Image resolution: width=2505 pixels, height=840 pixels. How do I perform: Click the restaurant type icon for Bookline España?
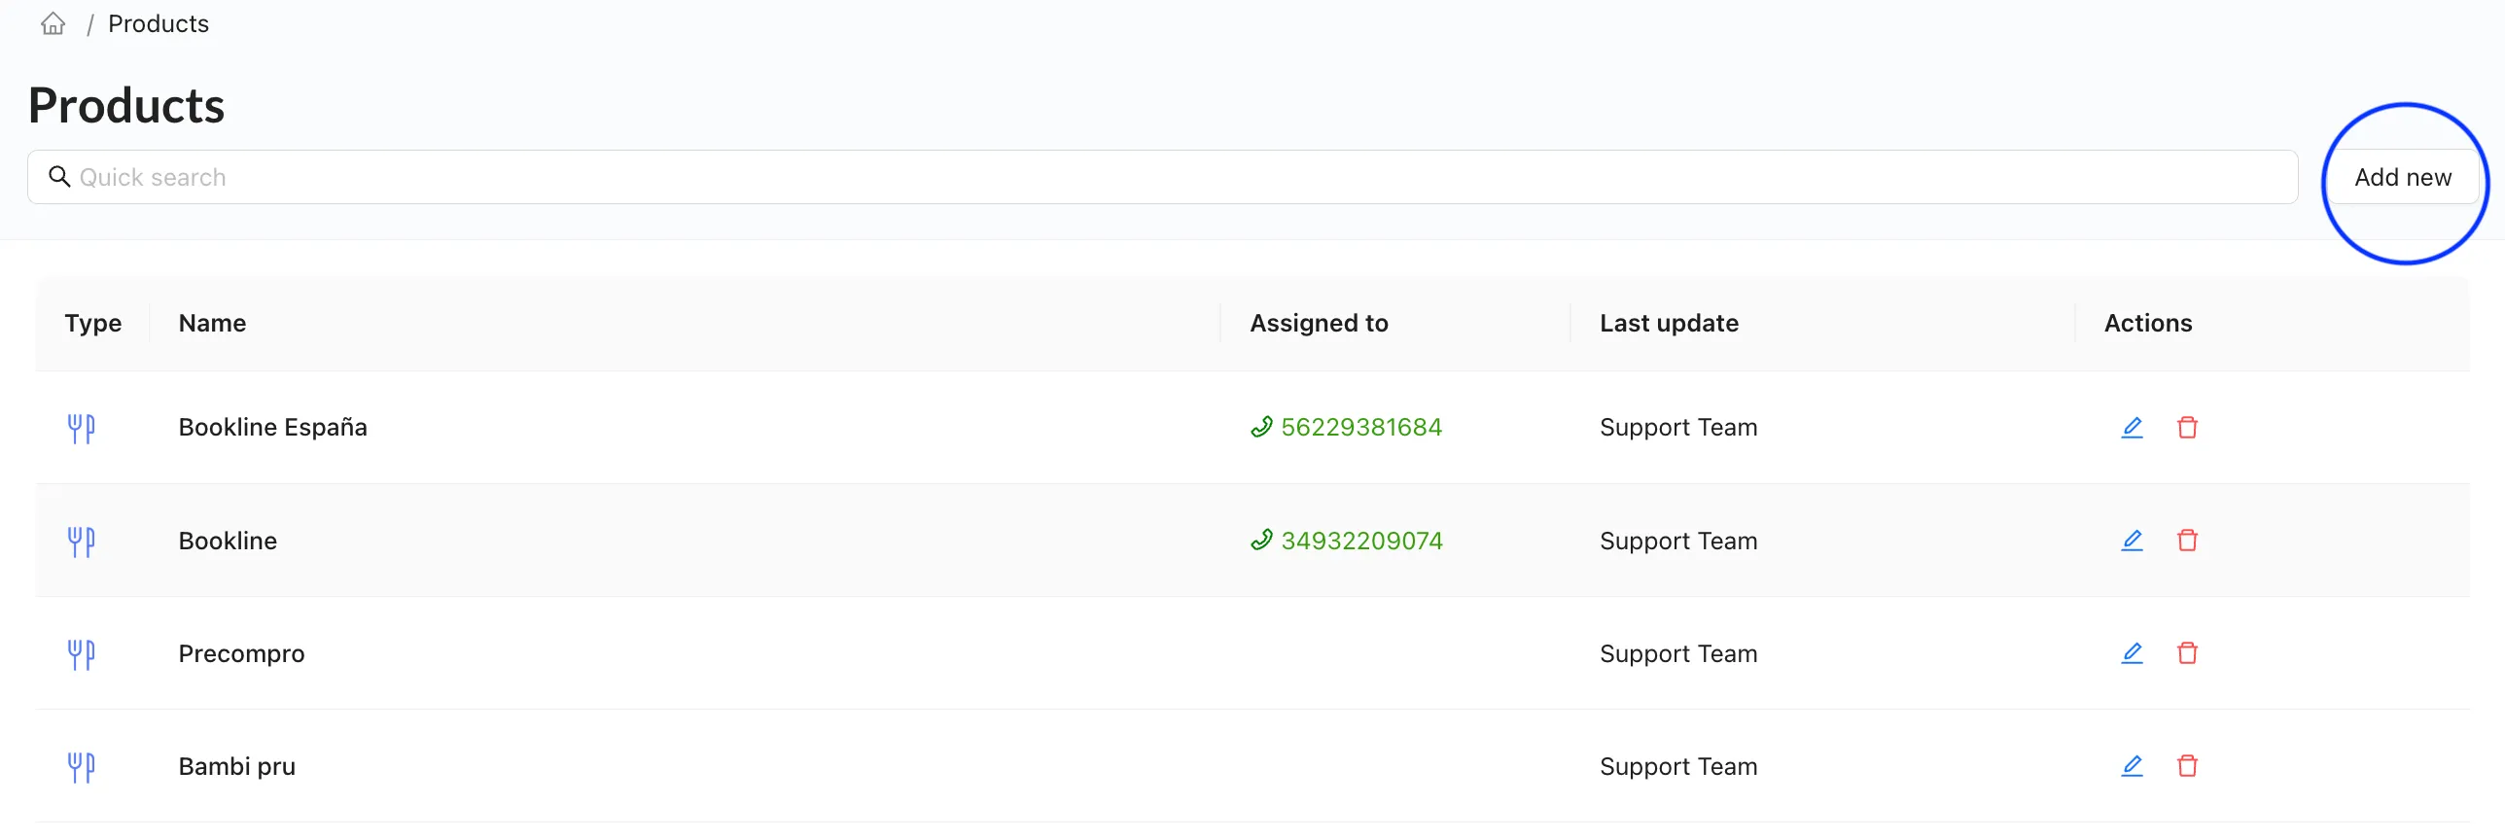81,428
